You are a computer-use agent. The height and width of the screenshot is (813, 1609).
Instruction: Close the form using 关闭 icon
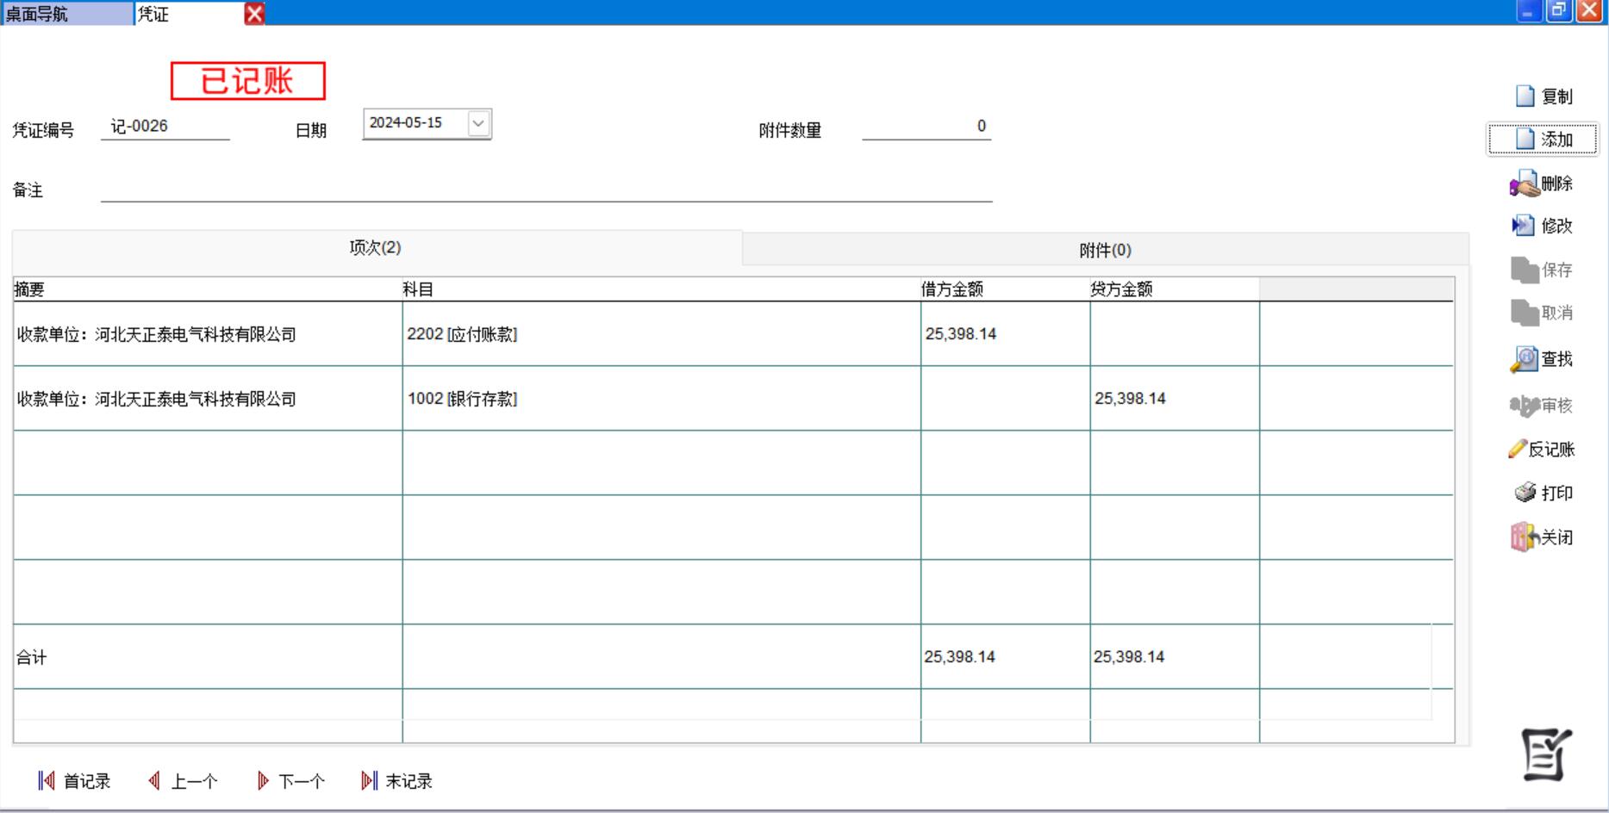click(x=1524, y=537)
